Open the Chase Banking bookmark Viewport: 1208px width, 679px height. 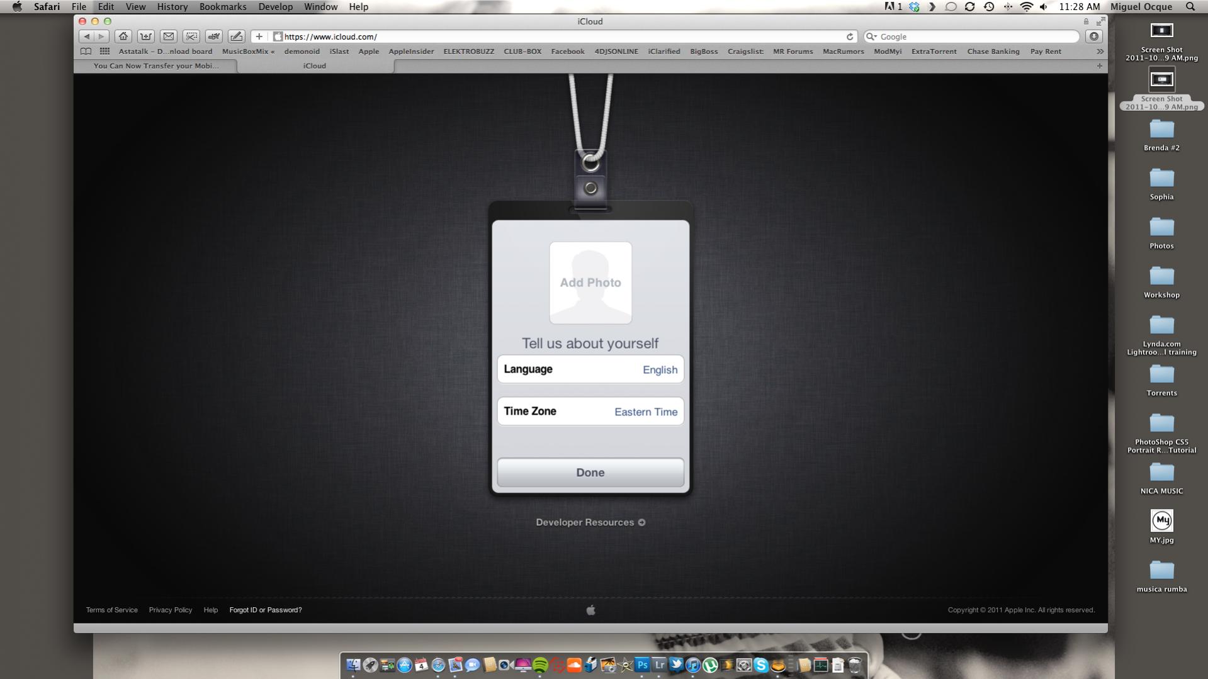tap(993, 52)
